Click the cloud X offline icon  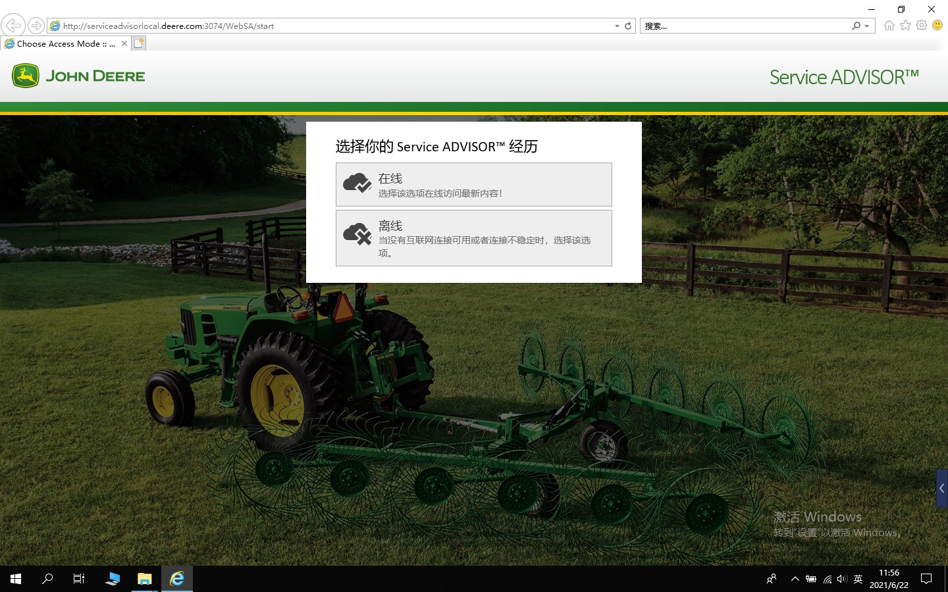point(357,234)
